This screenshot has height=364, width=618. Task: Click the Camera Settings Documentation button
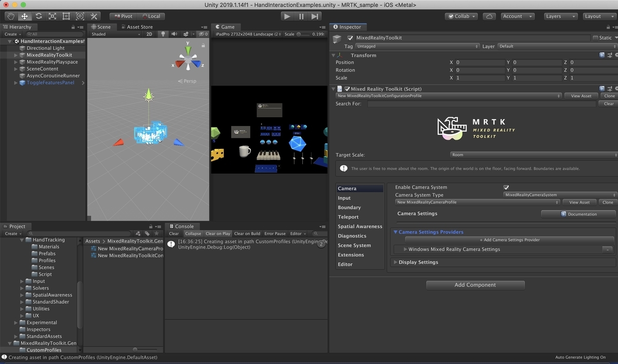578,214
